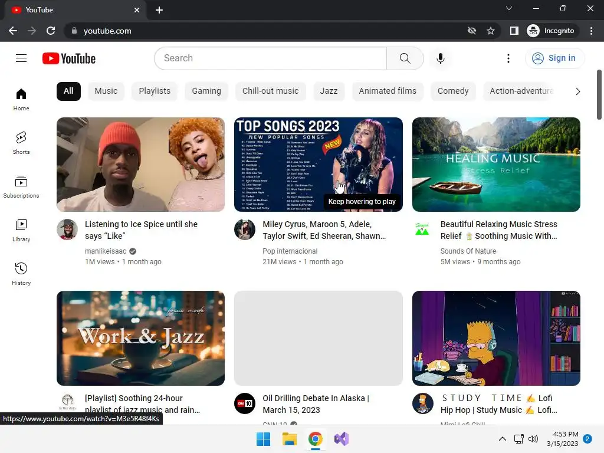Screen dimensions: 604x453
Task: Select the Music filter chip
Action: coord(106,91)
